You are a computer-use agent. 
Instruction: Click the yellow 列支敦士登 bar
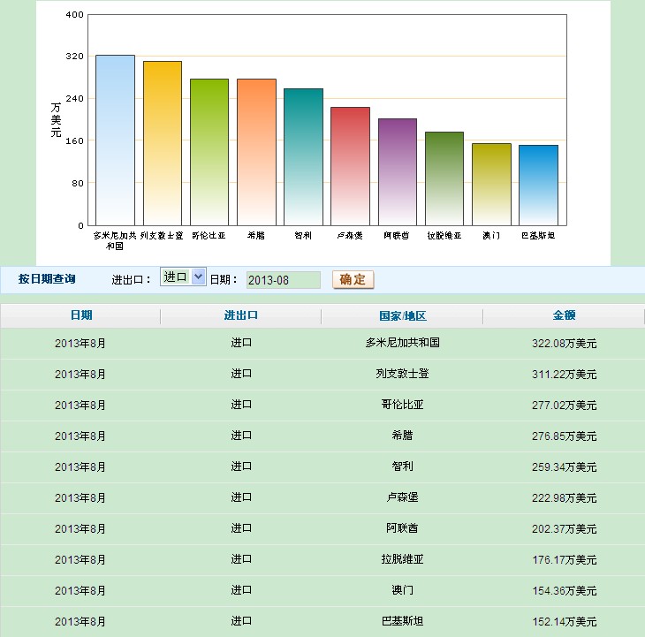(x=163, y=143)
